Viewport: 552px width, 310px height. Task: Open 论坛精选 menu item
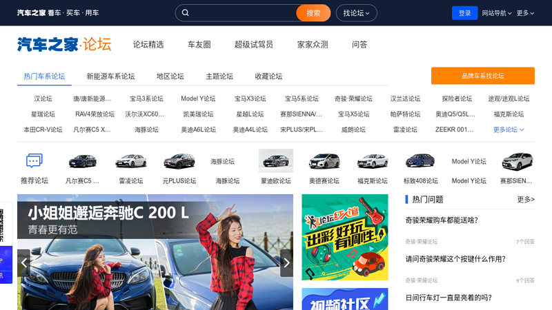(x=148, y=45)
